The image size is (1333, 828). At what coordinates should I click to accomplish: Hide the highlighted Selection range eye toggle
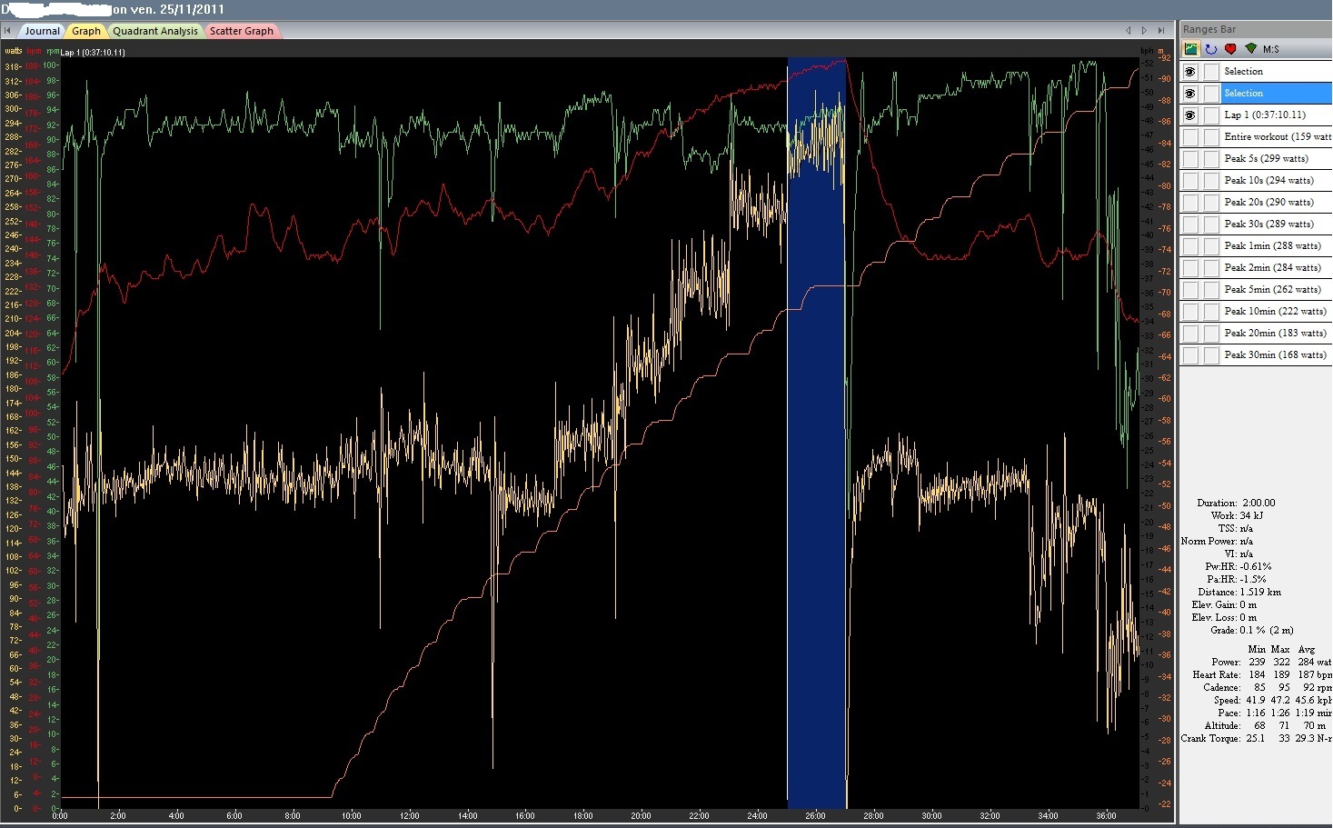[1189, 94]
